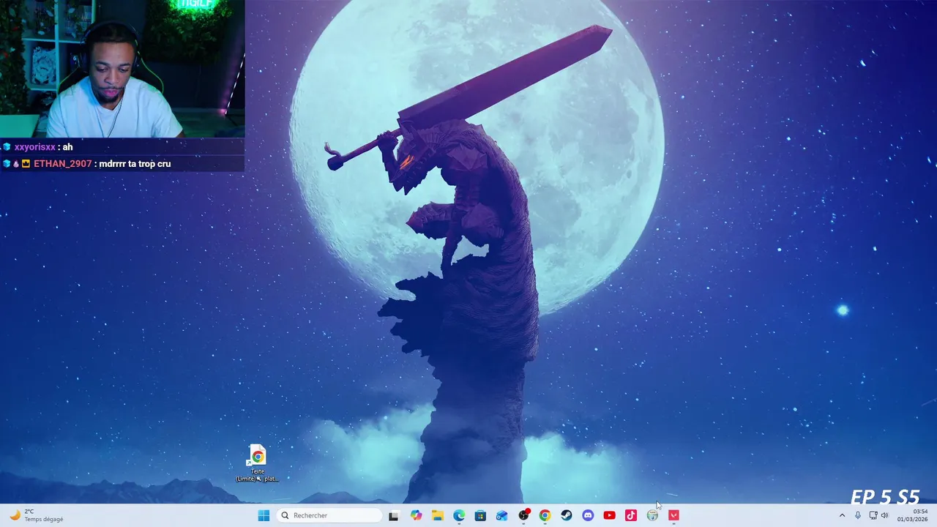Click chat username xxyorisxx

point(35,147)
